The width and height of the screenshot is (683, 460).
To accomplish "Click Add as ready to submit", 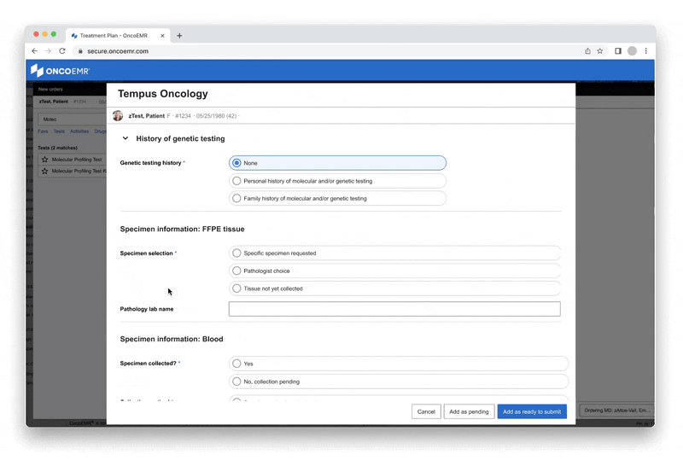I will point(532,411).
